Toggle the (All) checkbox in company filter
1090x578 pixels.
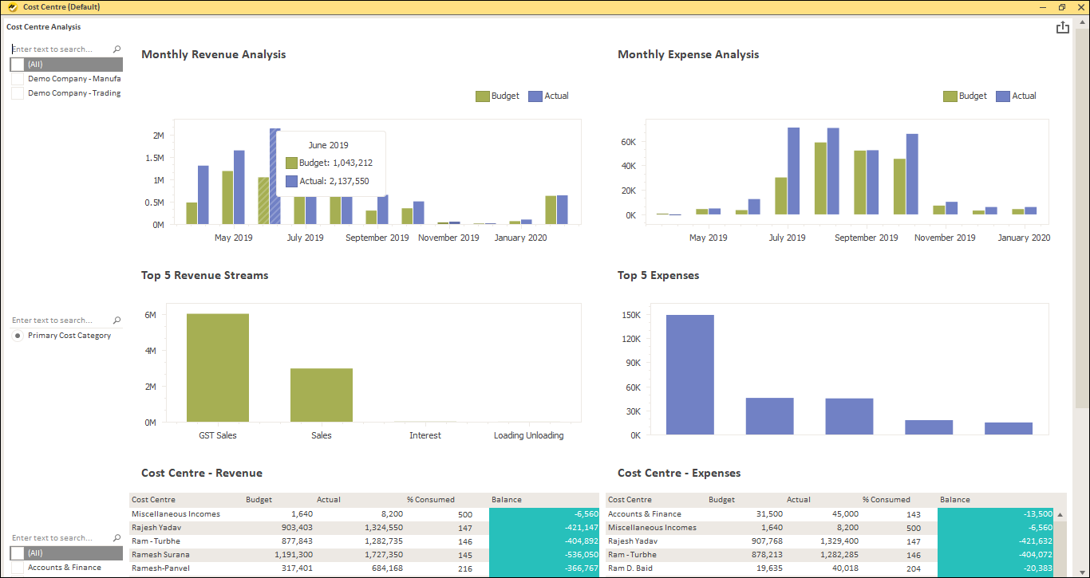tap(18, 64)
